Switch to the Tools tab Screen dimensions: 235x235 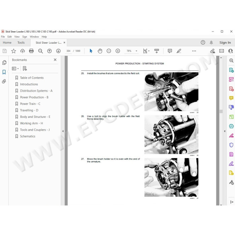[x=21, y=43]
